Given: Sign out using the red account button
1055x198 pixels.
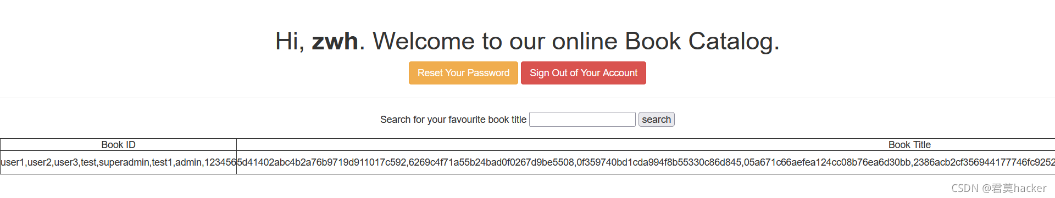Looking at the screenshot, I should (x=584, y=73).
